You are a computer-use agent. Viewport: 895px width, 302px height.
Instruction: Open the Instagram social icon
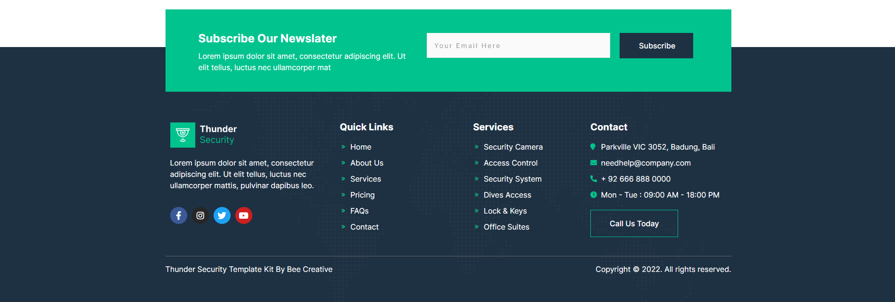click(x=200, y=215)
